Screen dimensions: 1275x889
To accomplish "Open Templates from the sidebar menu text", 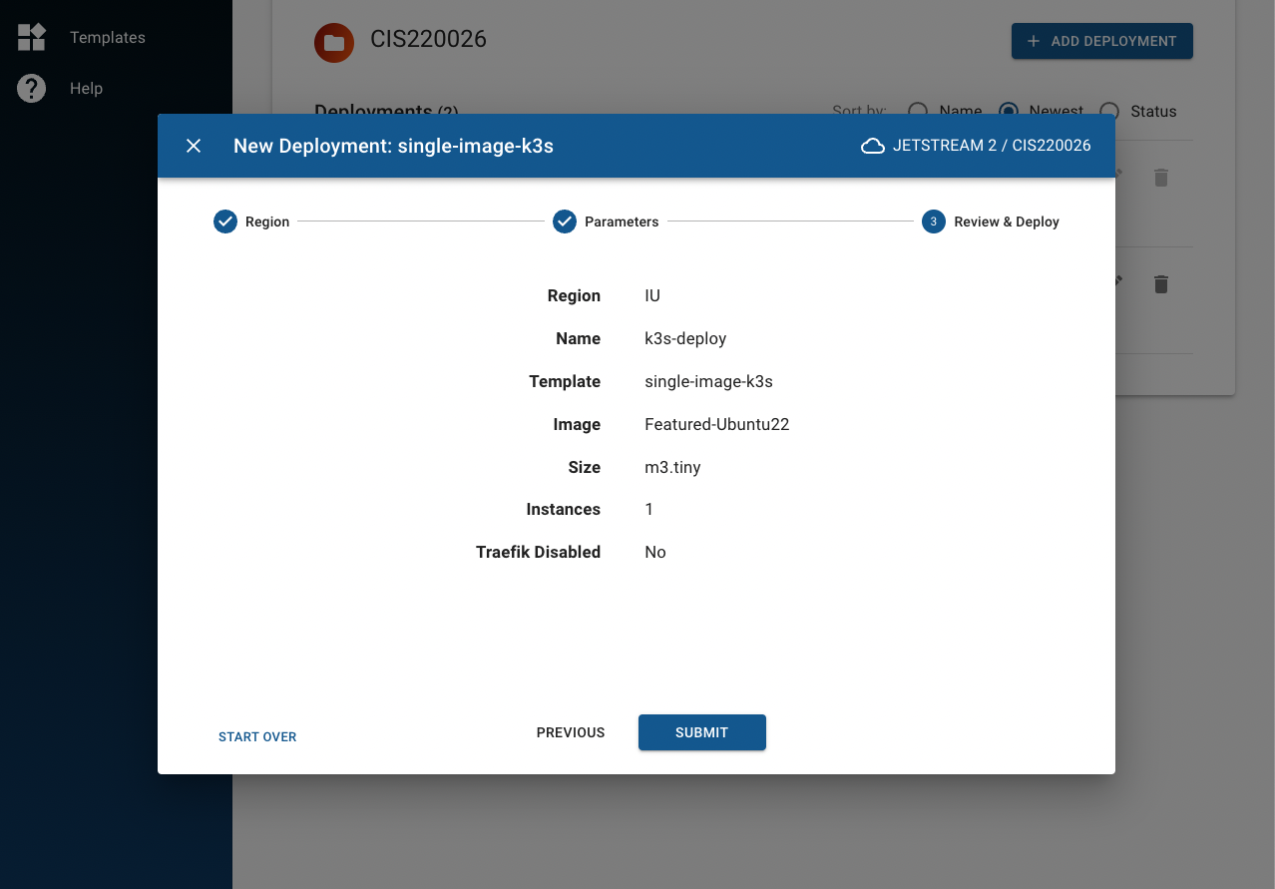I will (x=108, y=38).
